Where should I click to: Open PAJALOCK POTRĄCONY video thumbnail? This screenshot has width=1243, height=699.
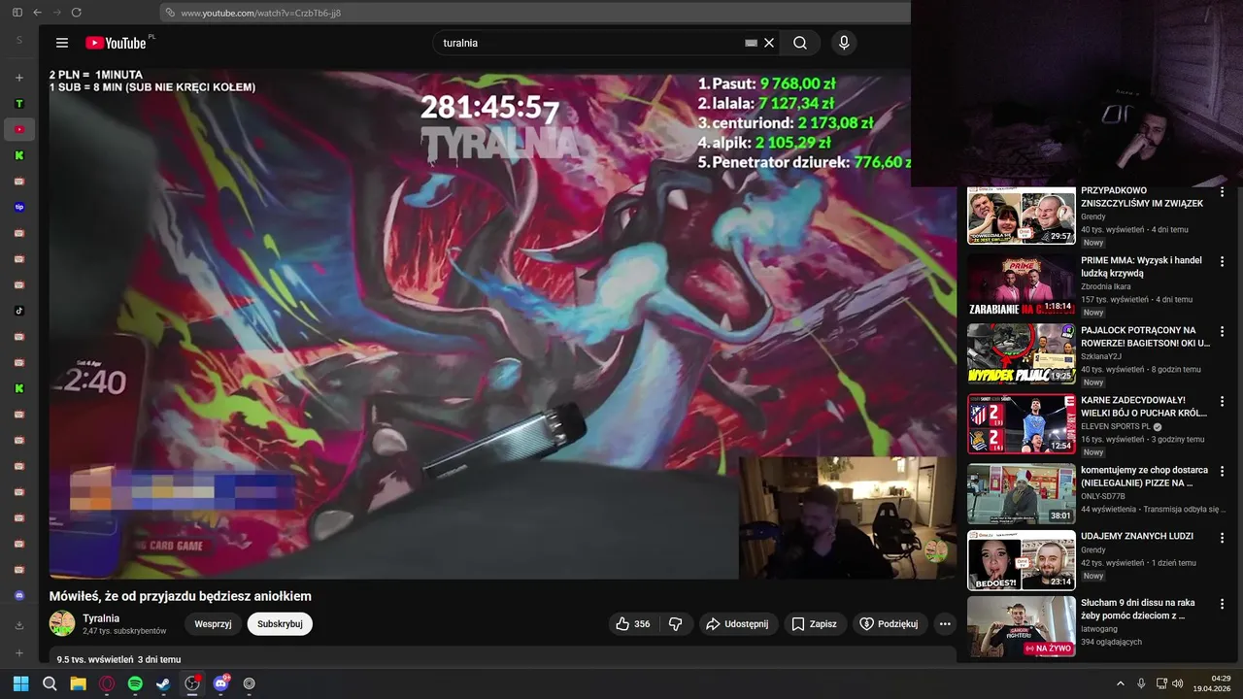[x=1021, y=354]
